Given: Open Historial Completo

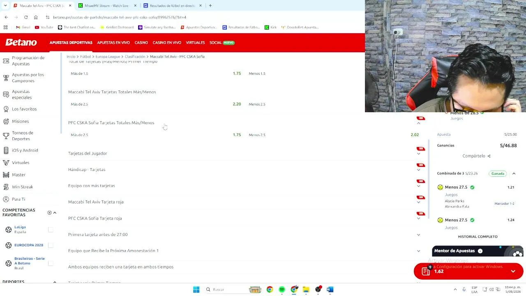Looking at the screenshot, I should pyautogui.click(x=478, y=237).
